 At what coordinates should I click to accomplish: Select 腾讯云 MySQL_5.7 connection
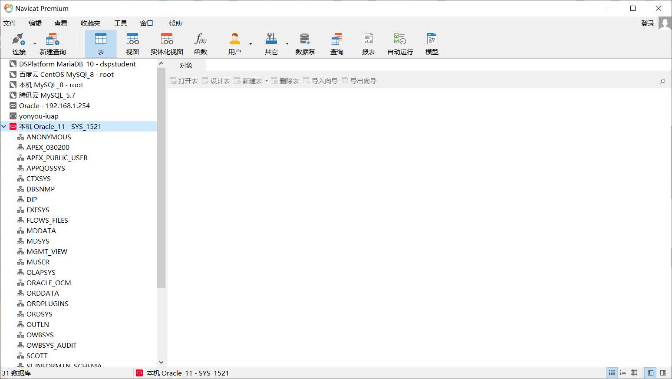(47, 95)
